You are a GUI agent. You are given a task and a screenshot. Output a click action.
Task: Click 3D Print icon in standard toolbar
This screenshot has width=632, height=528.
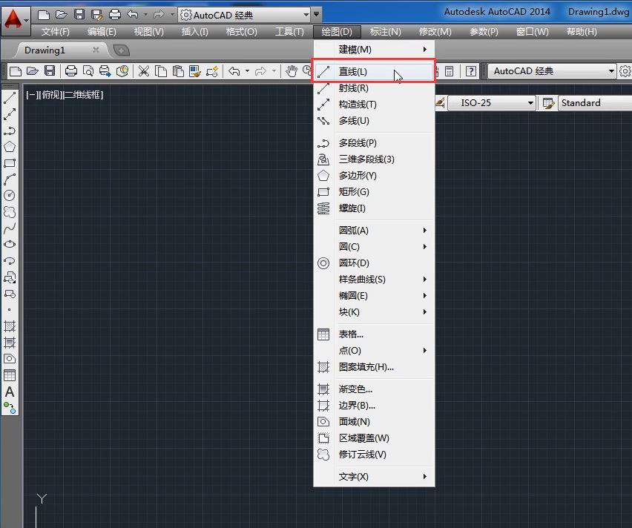pos(122,71)
